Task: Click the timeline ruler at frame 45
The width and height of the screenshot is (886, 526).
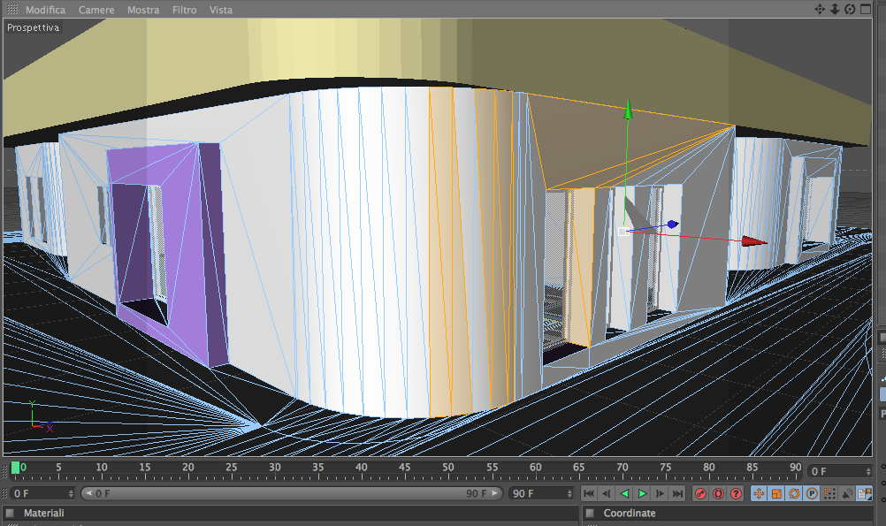Action: [405, 470]
